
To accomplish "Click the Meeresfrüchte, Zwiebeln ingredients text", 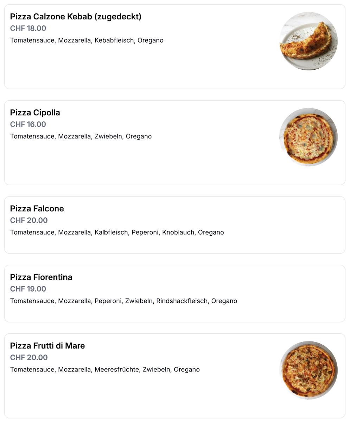I will pos(105,370).
